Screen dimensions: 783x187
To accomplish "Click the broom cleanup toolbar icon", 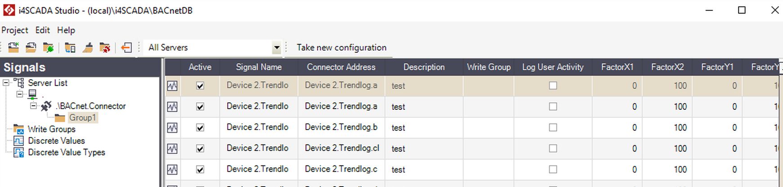I will tap(88, 48).
